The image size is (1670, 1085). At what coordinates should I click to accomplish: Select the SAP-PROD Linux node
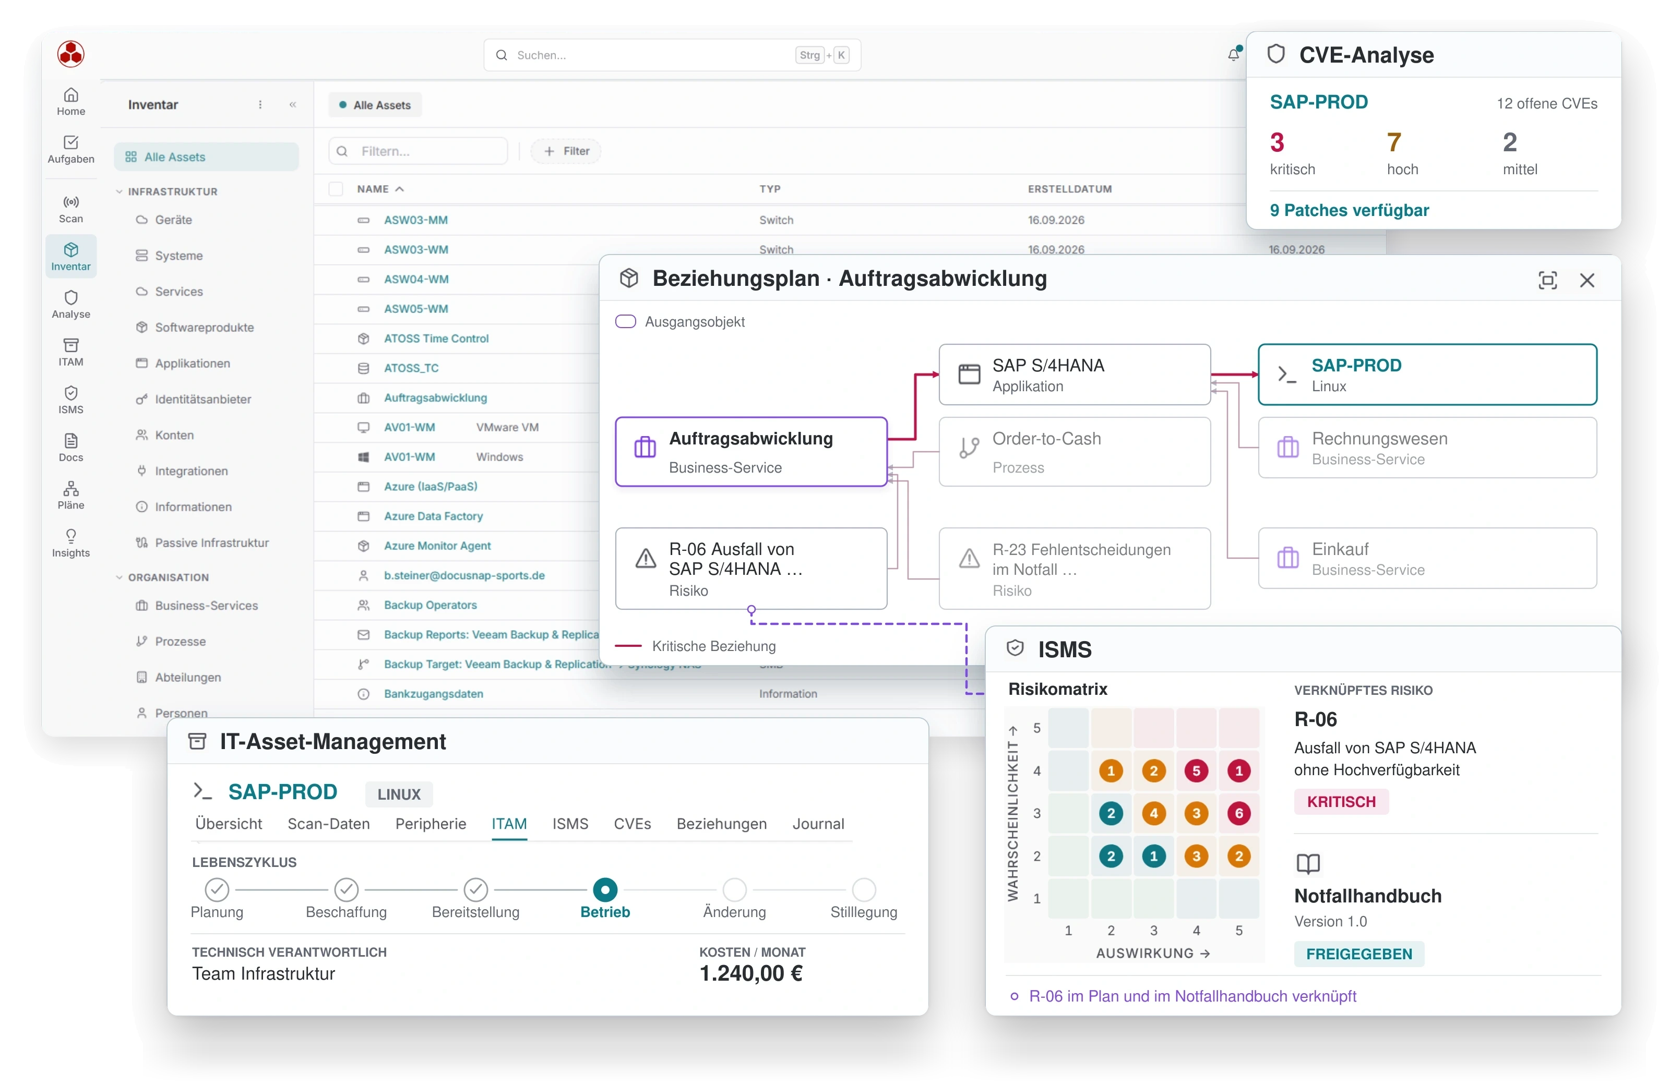[x=1427, y=375]
